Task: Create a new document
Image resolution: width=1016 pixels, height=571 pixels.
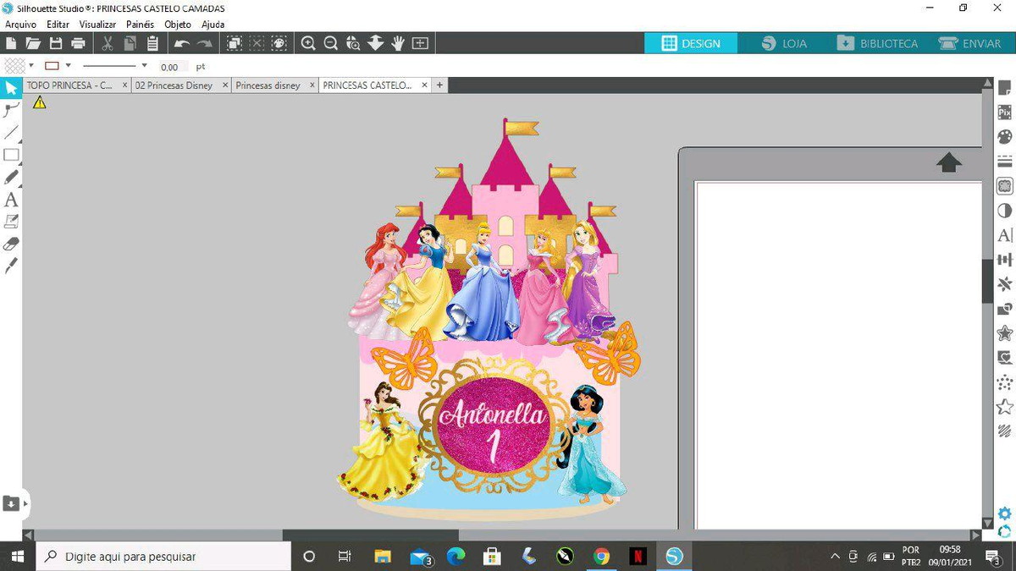Action: pyautogui.click(x=10, y=43)
